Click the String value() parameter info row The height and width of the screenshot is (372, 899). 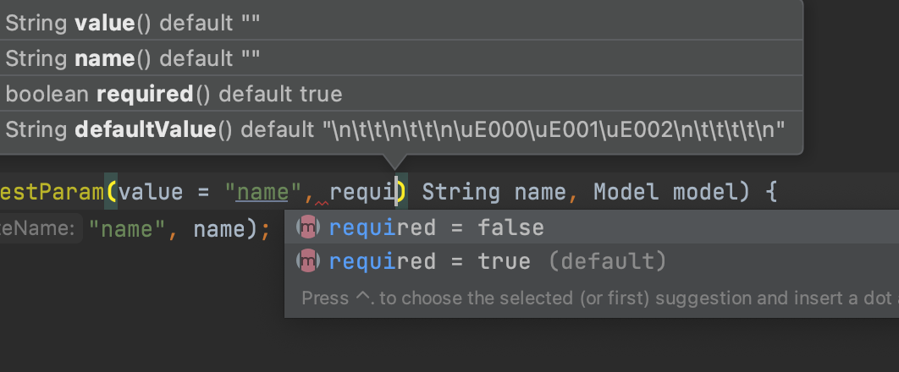401,23
